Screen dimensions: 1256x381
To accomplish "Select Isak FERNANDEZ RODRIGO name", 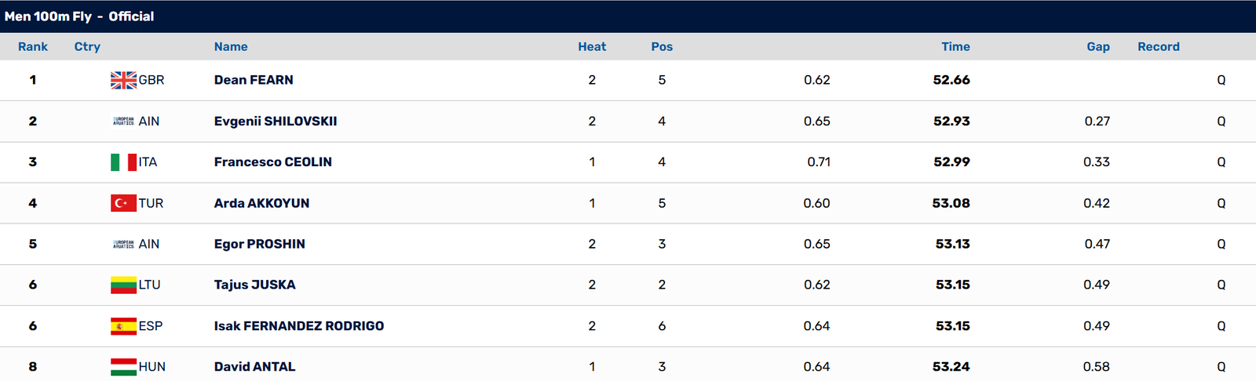I will coord(299,326).
